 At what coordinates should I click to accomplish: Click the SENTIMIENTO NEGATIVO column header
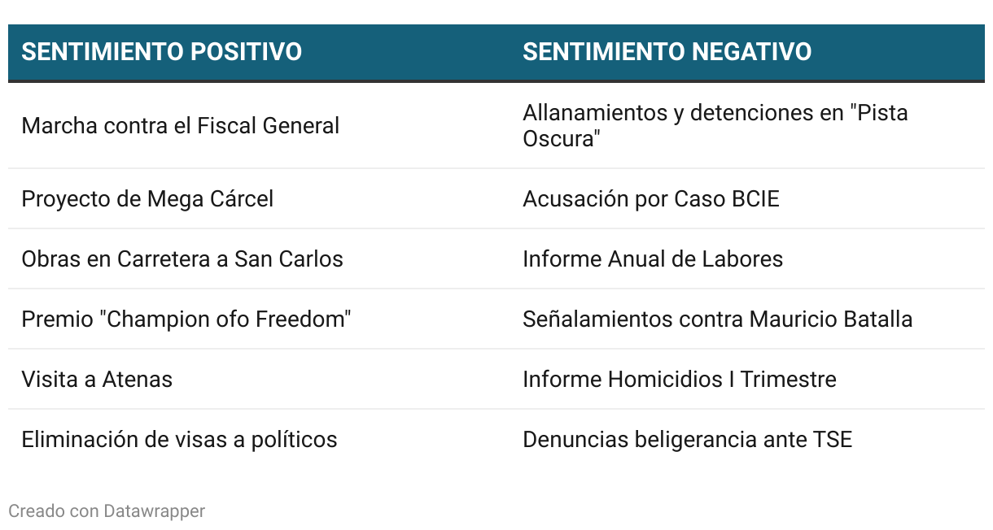point(667,52)
